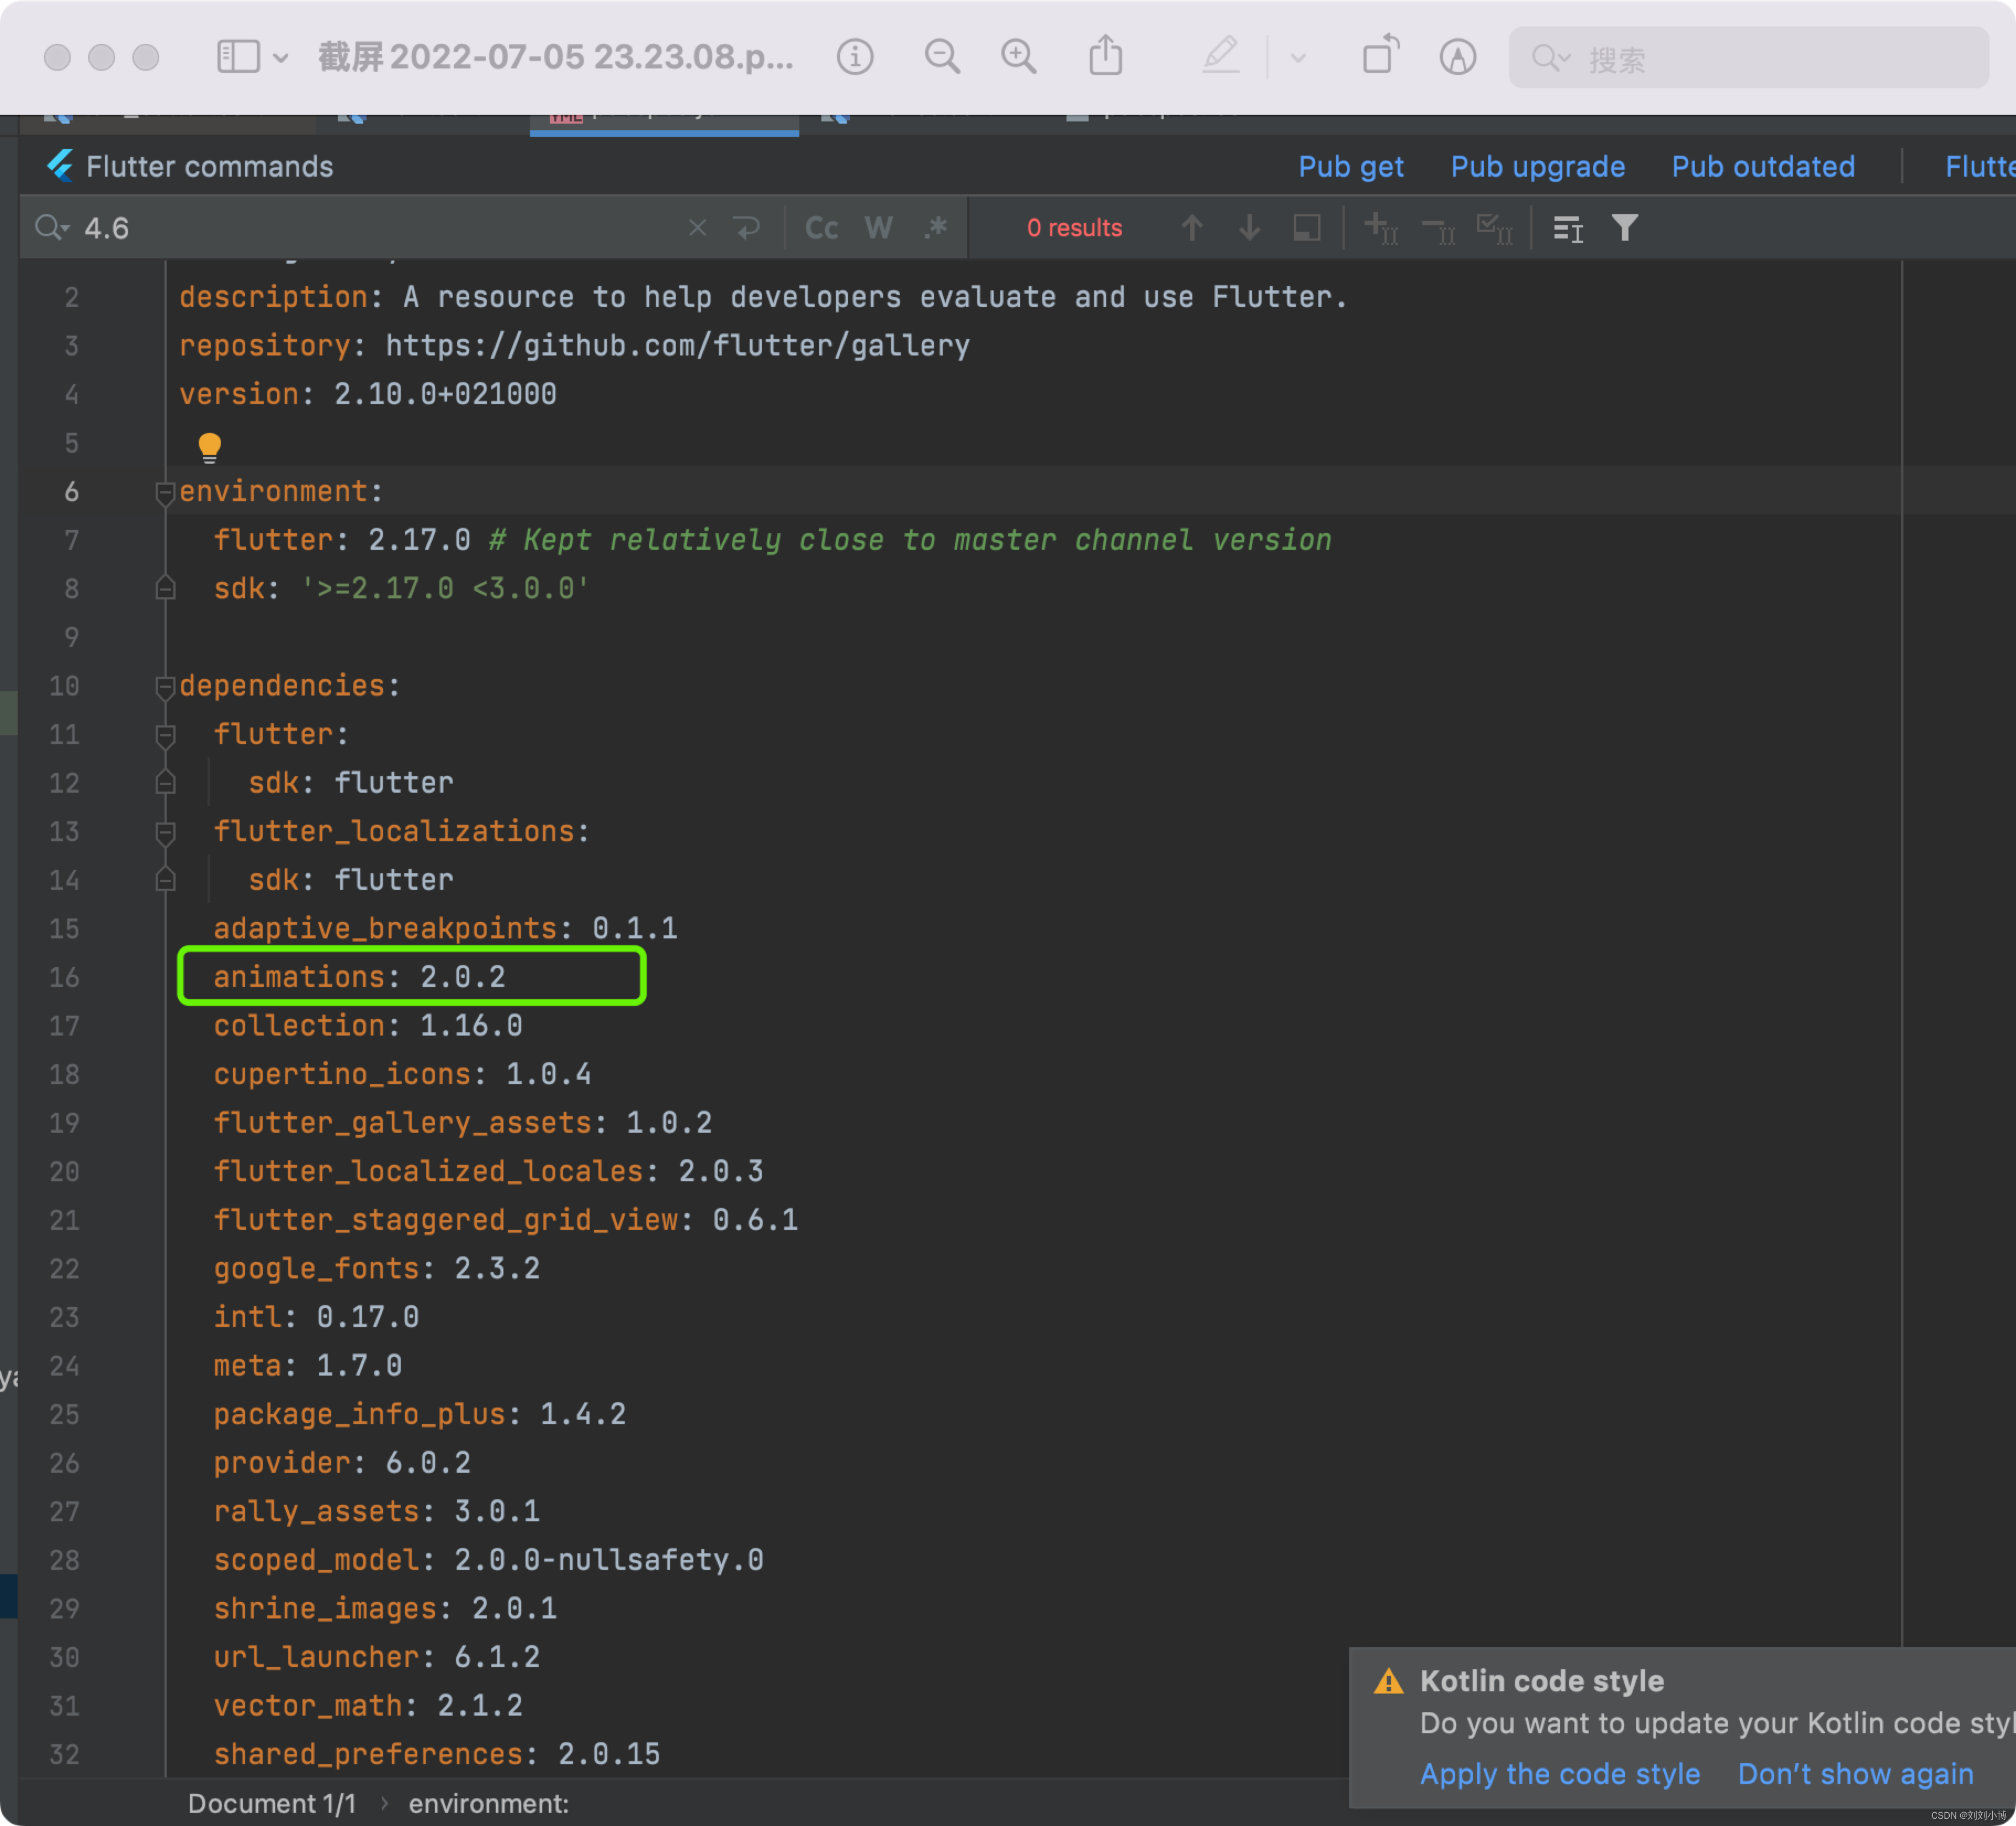
Task: Click the previous occurrence up arrow
Action: (x=1193, y=228)
